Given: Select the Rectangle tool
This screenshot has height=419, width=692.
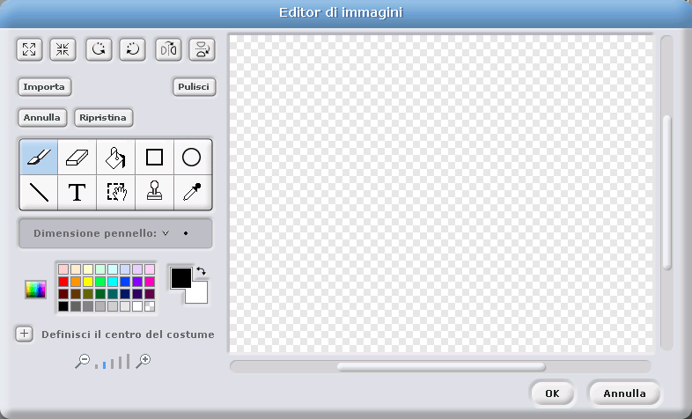Looking at the screenshot, I should click(x=154, y=157).
